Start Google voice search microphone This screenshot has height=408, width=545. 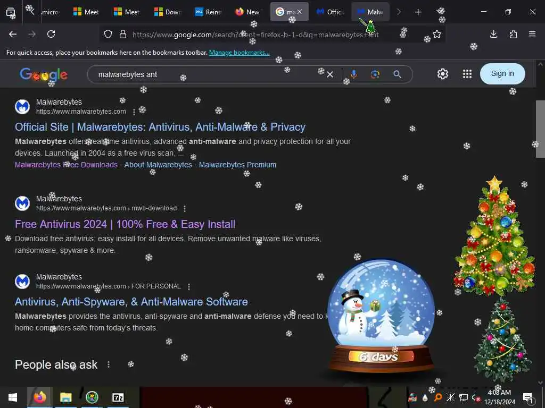[x=353, y=74]
